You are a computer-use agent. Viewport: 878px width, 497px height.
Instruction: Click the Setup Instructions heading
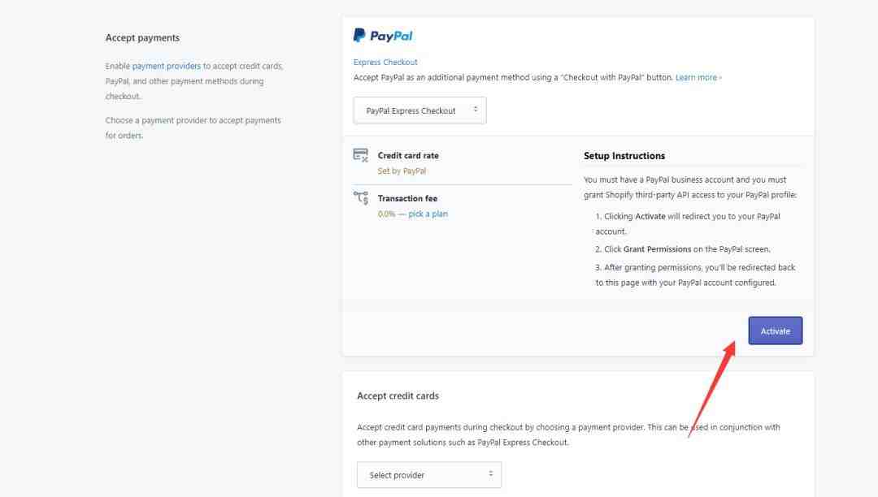click(624, 156)
